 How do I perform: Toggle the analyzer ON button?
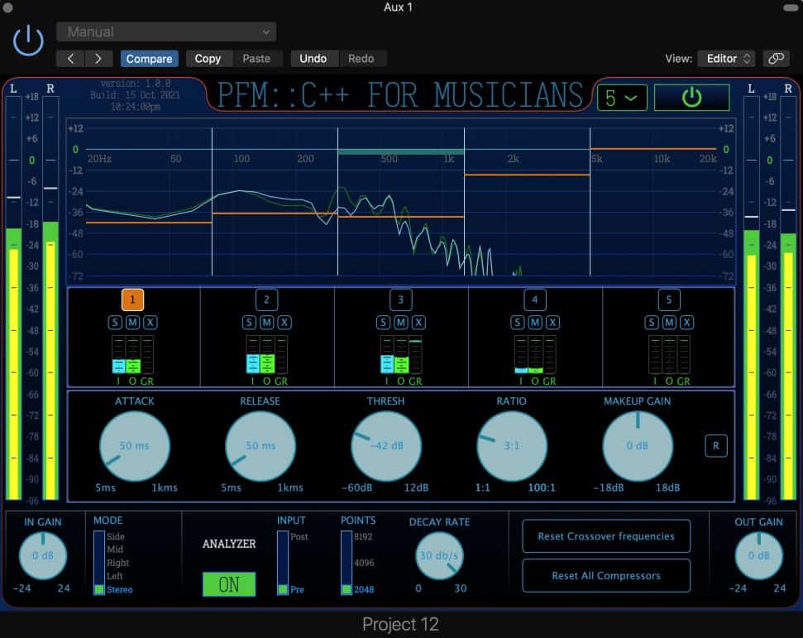click(x=229, y=584)
